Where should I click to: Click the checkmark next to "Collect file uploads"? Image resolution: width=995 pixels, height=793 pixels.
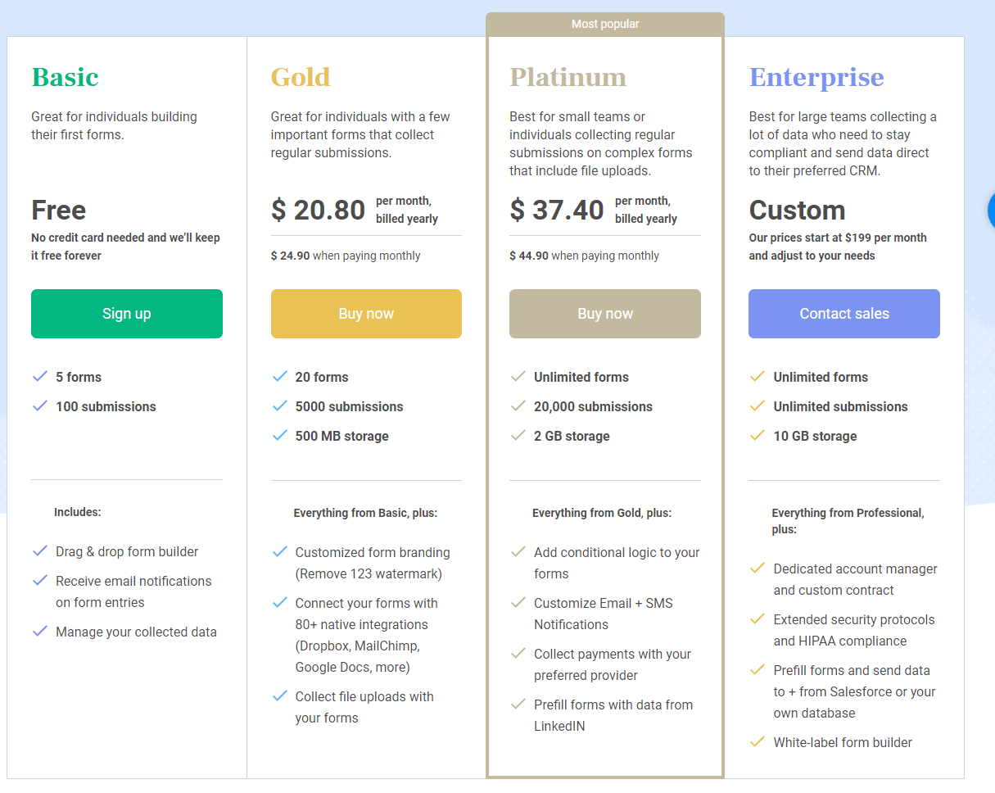279,696
